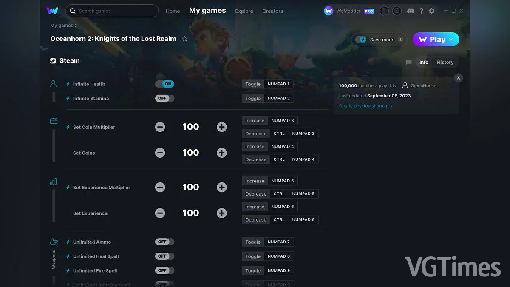Switch to the History tab

point(445,62)
